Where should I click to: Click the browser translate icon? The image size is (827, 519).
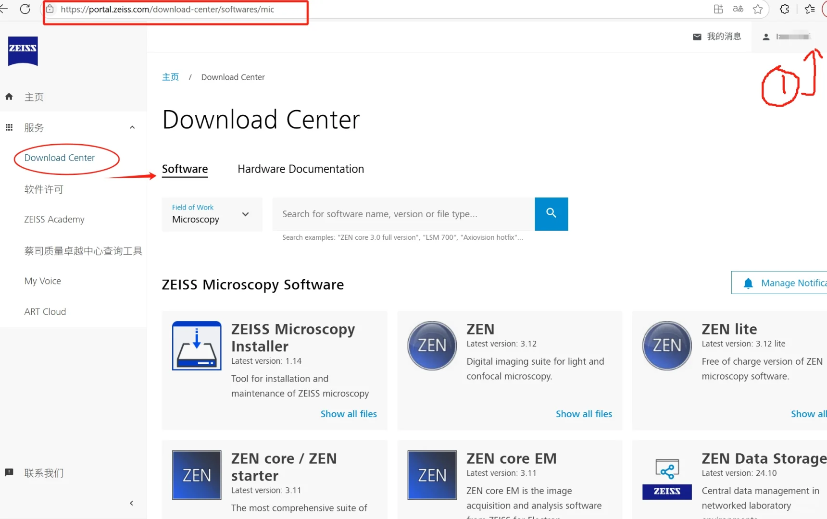pyautogui.click(x=738, y=9)
